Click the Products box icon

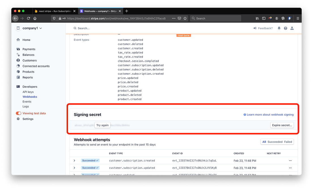click(x=18, y=72)
